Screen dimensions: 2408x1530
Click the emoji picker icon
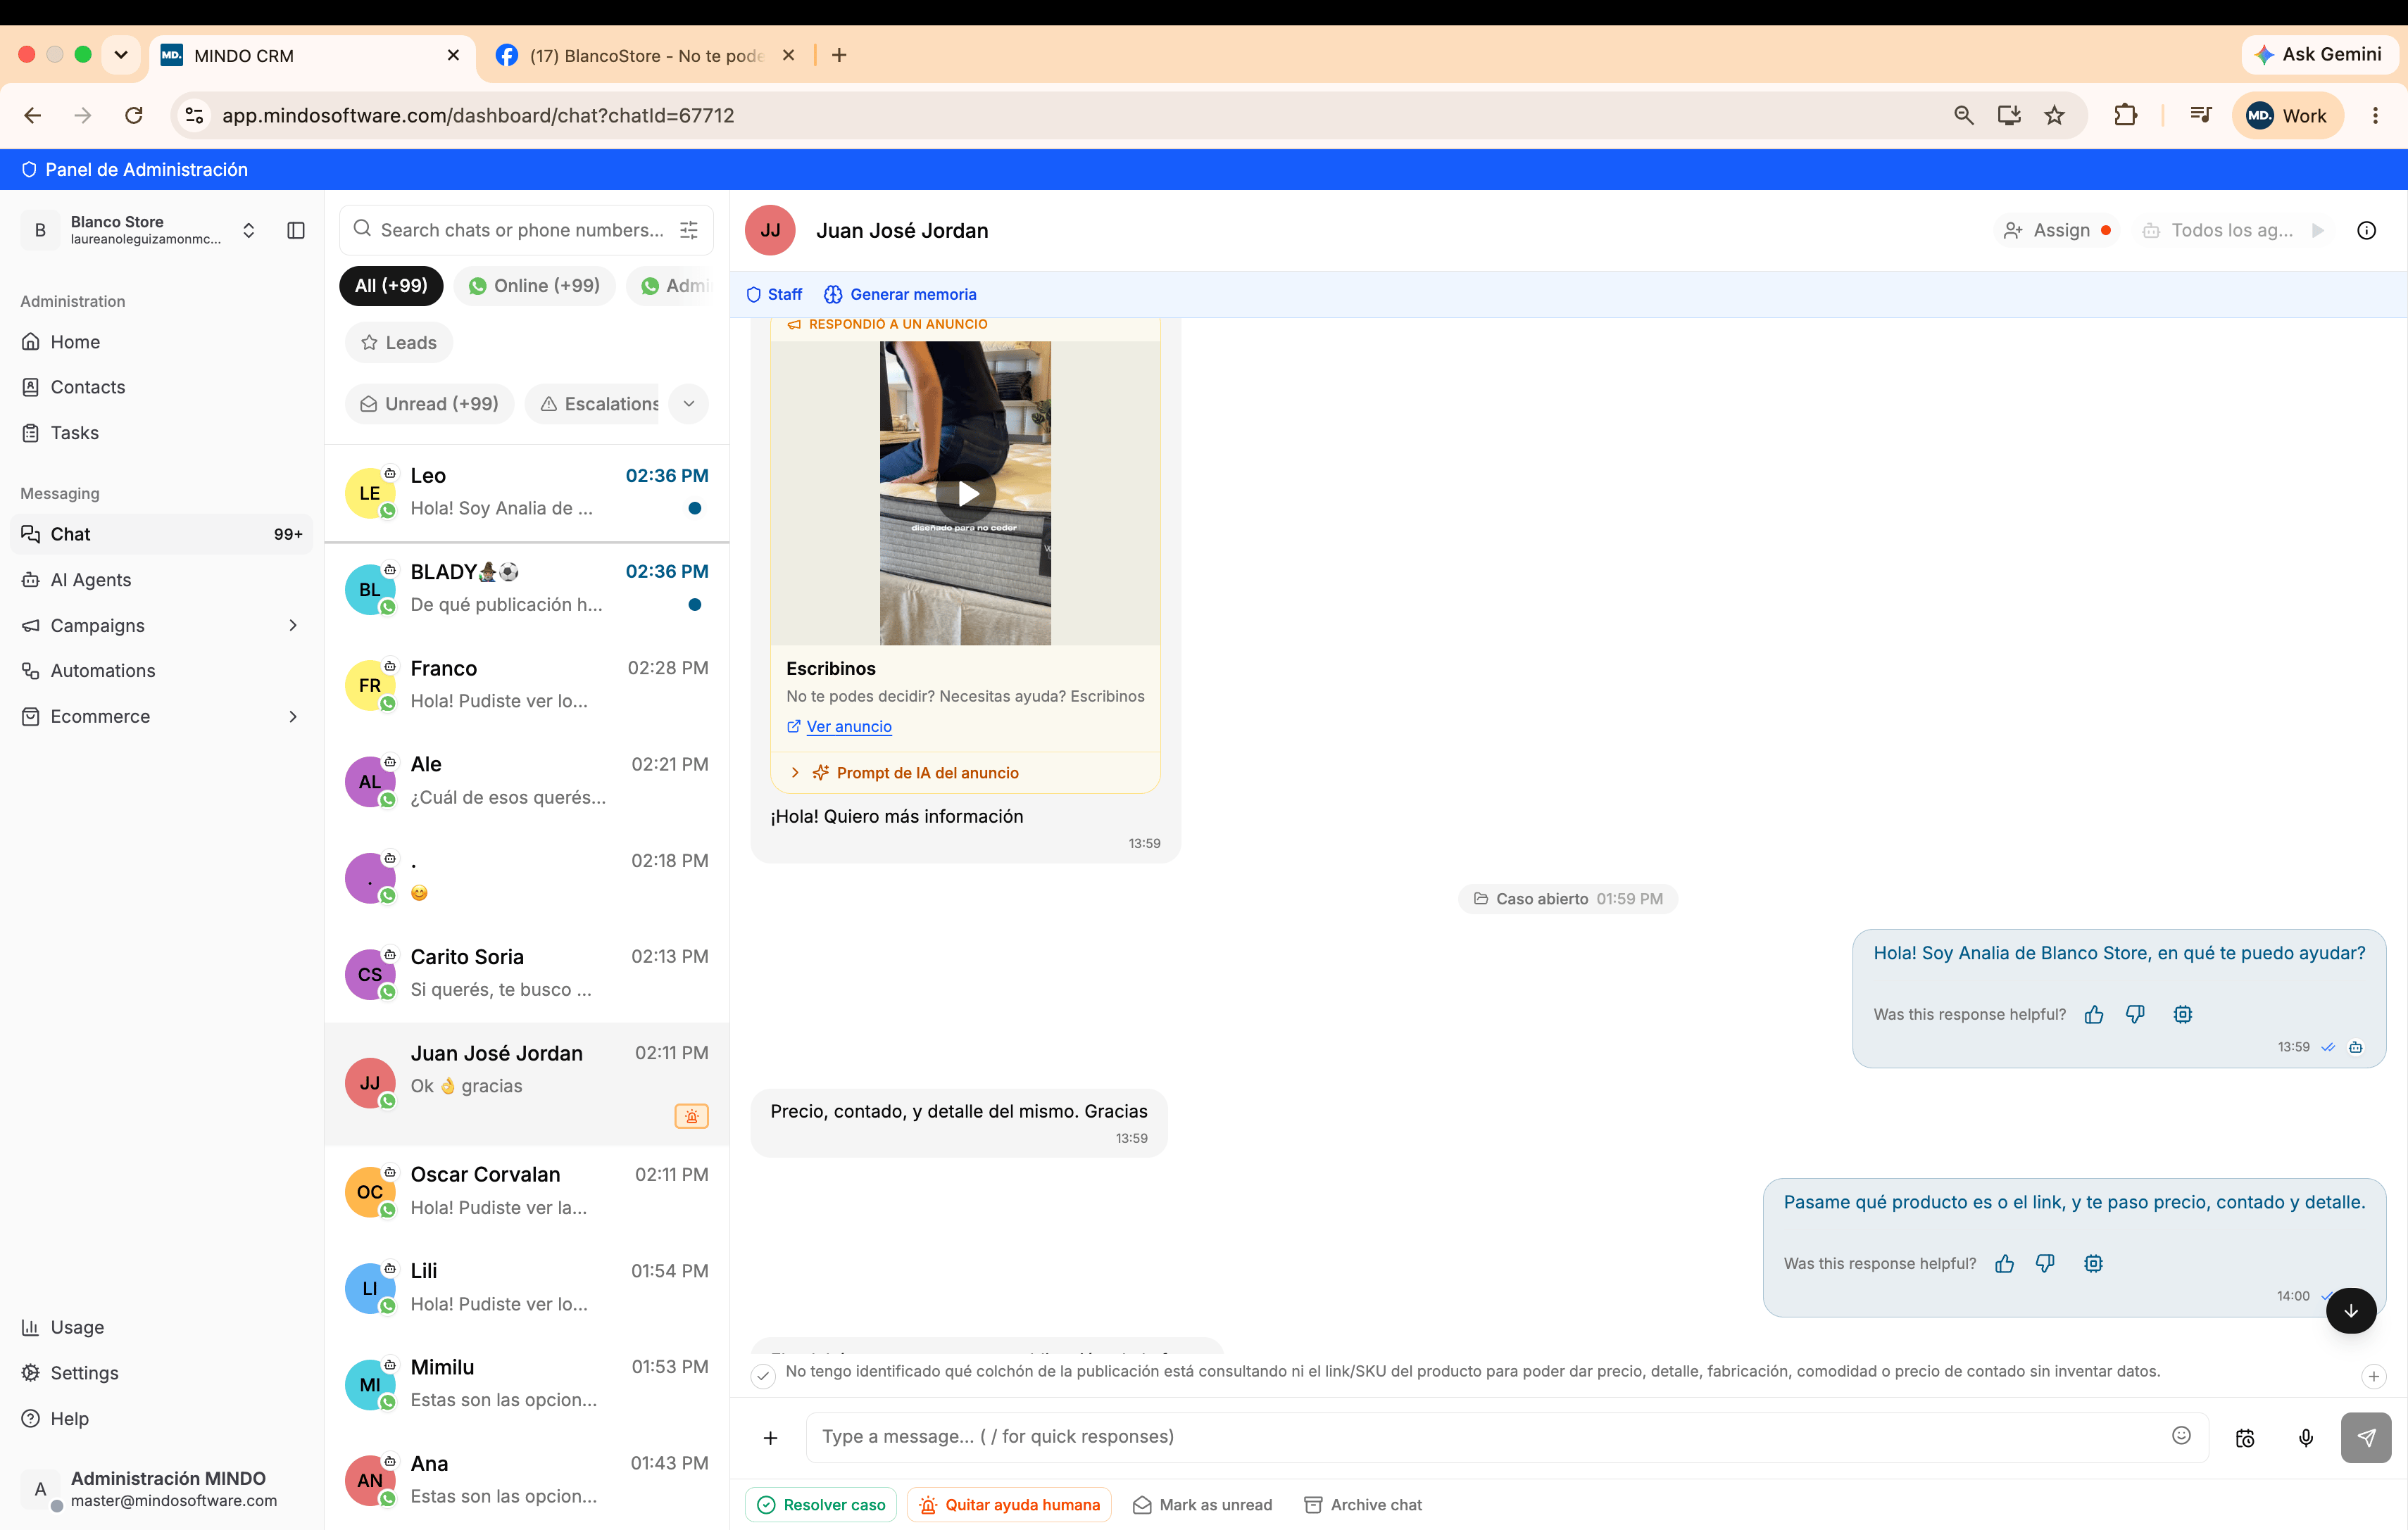tap(2182, 1435)
